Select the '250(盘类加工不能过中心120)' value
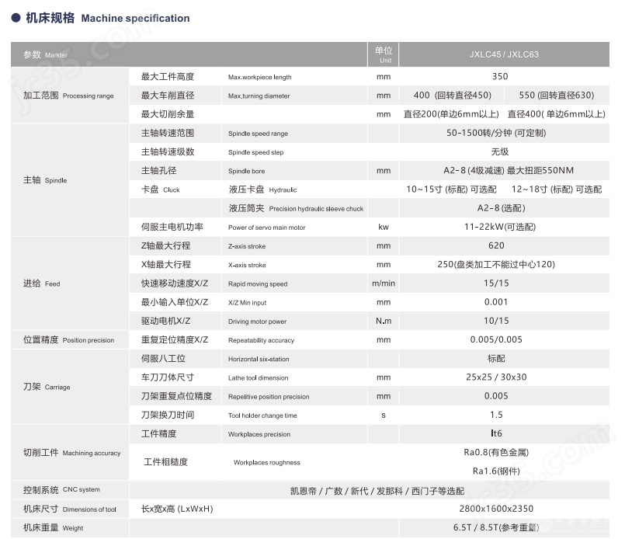 click(496, 264)
